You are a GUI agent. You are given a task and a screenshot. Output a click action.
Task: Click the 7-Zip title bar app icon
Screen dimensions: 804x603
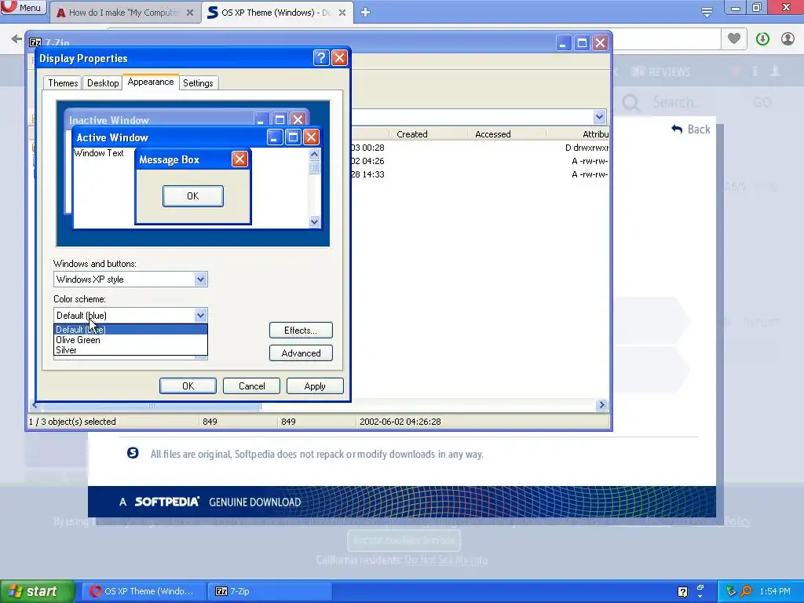35,42
